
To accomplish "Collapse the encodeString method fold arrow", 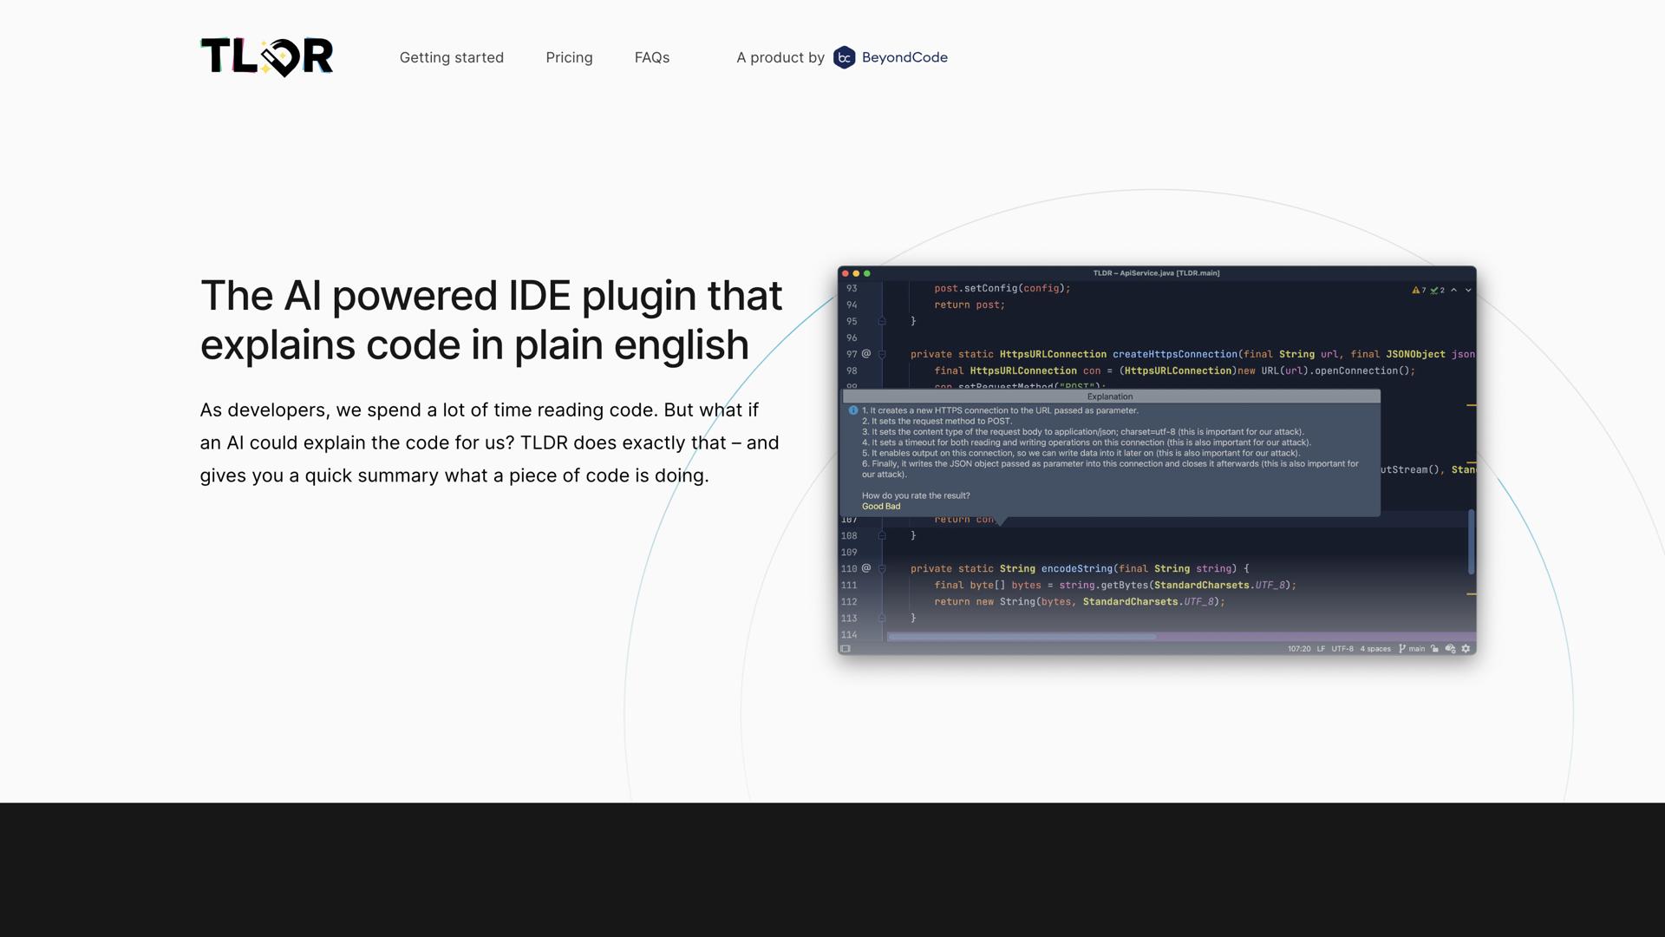I will [881, 568].
